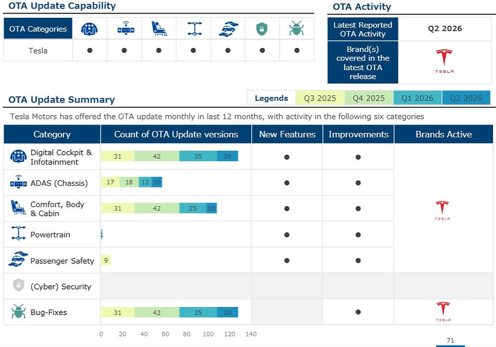Select the green Security shield icon
Image resolution: width=496 pixels, height=347 pixels.
click(x=262, y=29)
